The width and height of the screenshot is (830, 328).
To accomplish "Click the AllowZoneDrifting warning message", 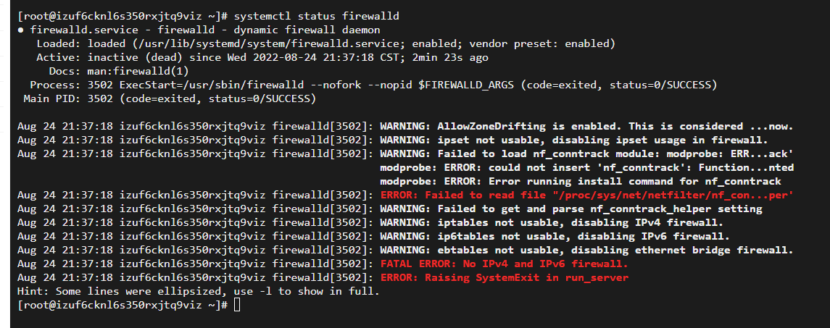I will click(x=586, y=127).
